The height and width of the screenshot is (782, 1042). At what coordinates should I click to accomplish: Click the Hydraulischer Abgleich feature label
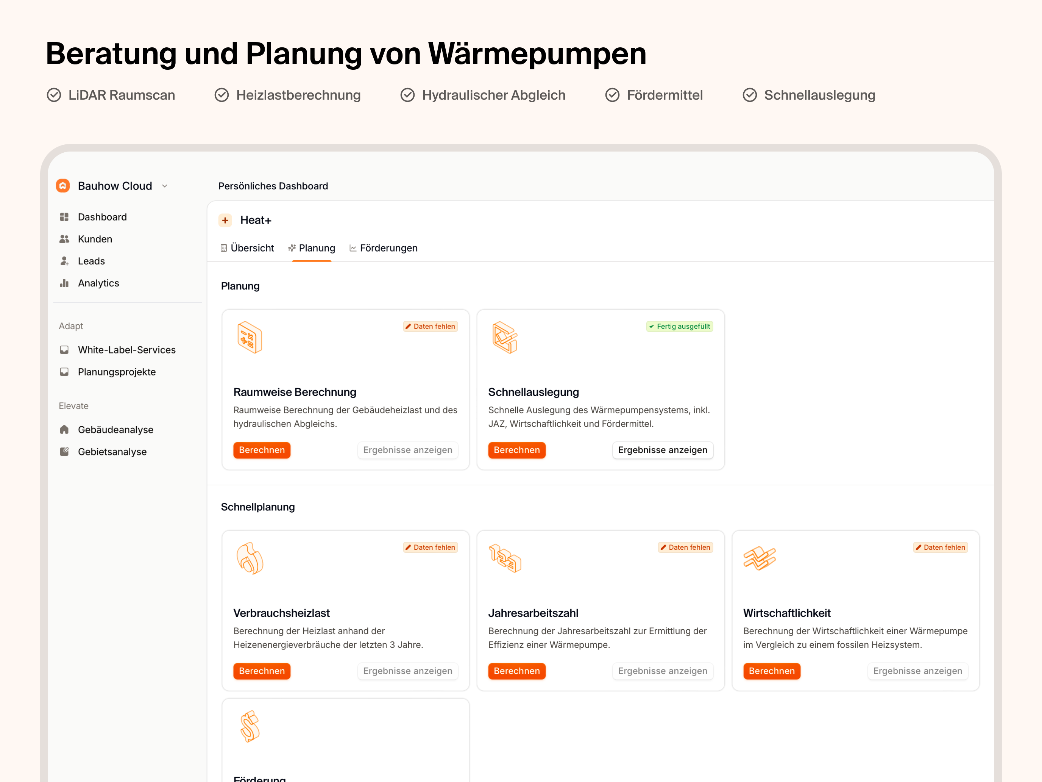(x=494, y=95)
